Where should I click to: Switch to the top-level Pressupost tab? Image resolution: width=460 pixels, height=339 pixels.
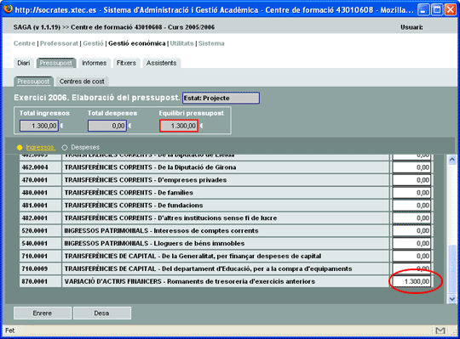[x=56, y=63]
